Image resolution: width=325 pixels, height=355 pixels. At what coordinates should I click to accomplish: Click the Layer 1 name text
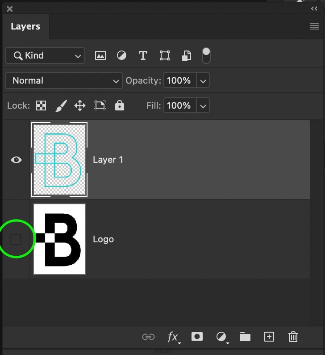(x=108, y=160)
